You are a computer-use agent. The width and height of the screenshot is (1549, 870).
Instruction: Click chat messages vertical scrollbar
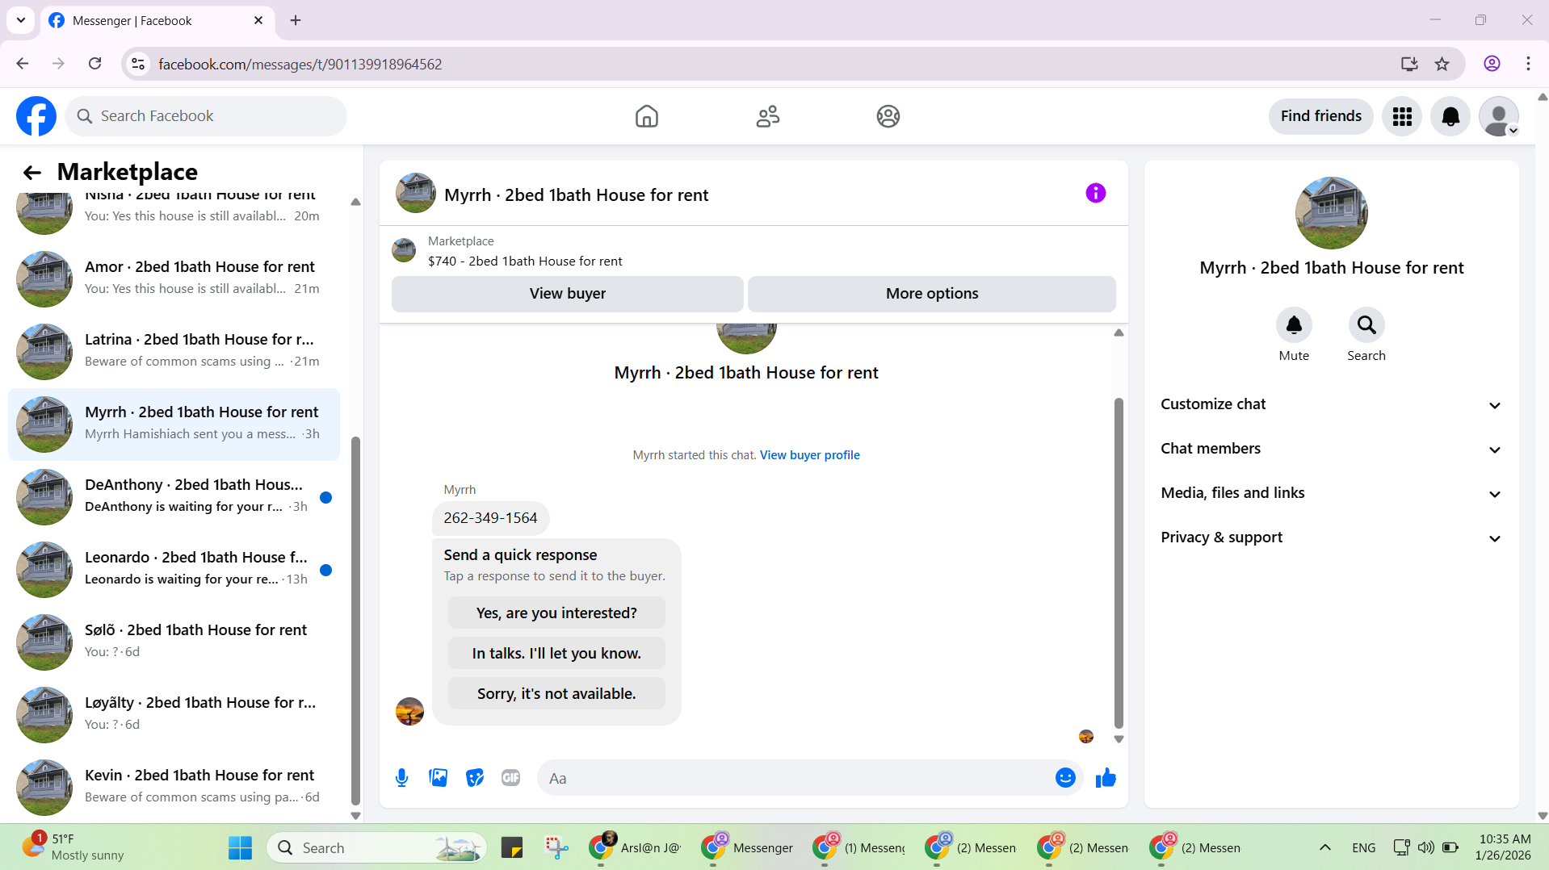coord(1119,563)
